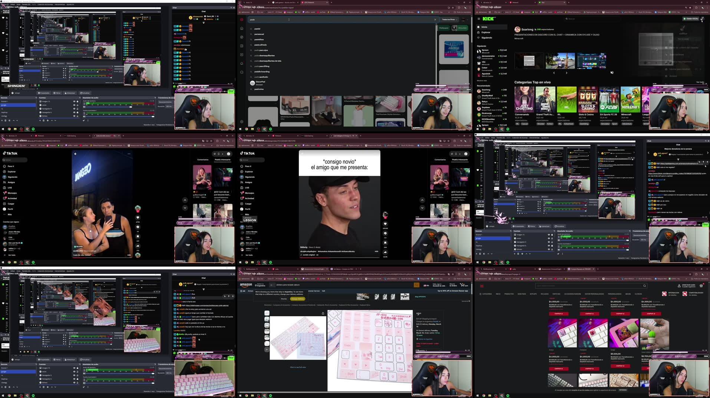Click 'Ver todo' next to Categorías Top en vivo
This screenshot has height=398, width=710.
pos(700,82)
